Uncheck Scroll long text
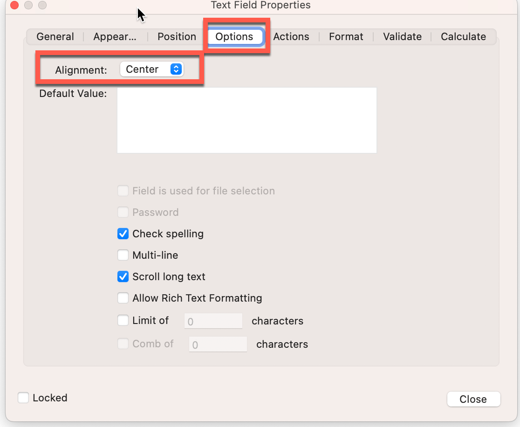Viewport: 520px width, 427px height. point(123,276)
